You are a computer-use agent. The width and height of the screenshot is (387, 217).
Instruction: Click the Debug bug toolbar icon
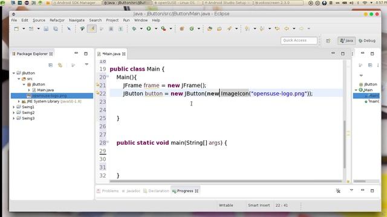(x=134, y=29)
